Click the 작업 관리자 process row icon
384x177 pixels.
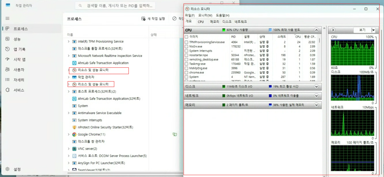click(74, 77)
